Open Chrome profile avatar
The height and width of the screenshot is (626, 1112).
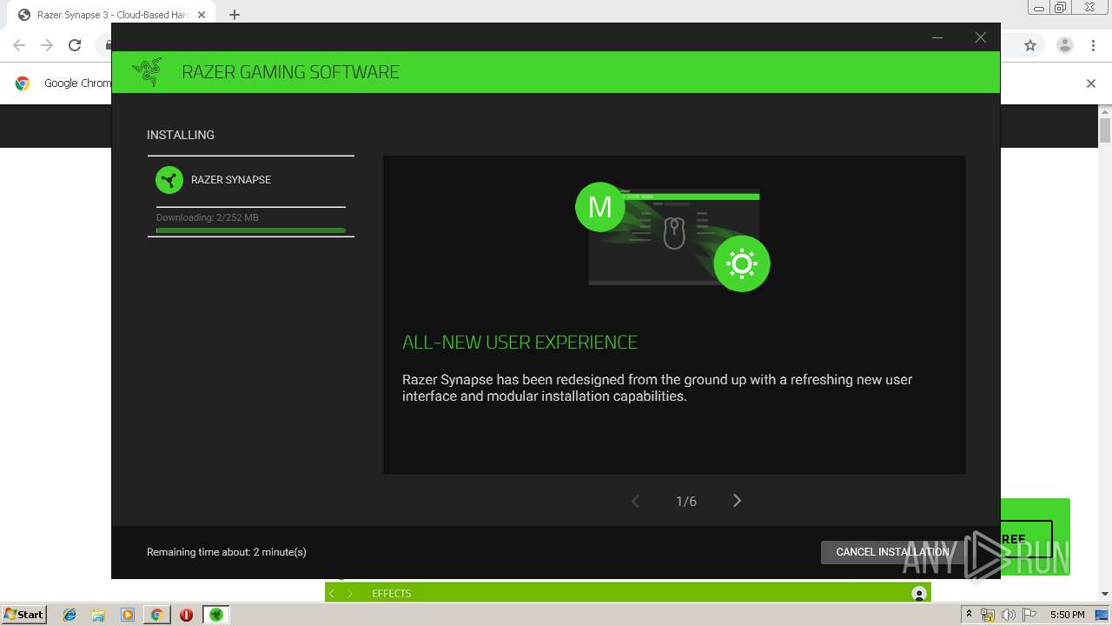(x=1065, y=45)
